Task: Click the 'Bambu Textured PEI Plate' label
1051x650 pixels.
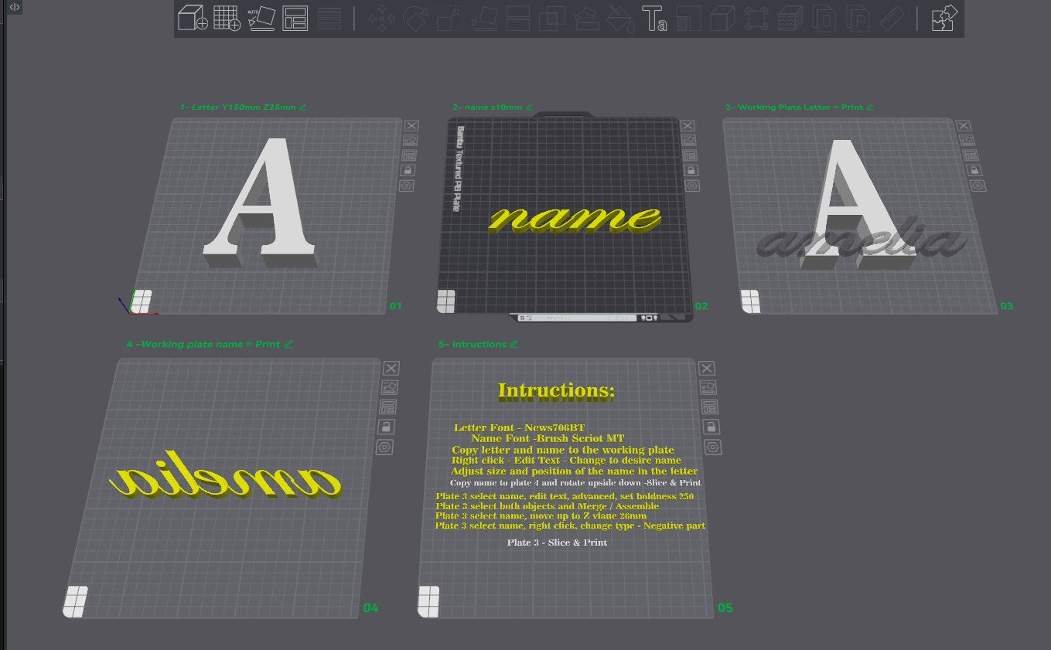Action: [x=459, y=168]
